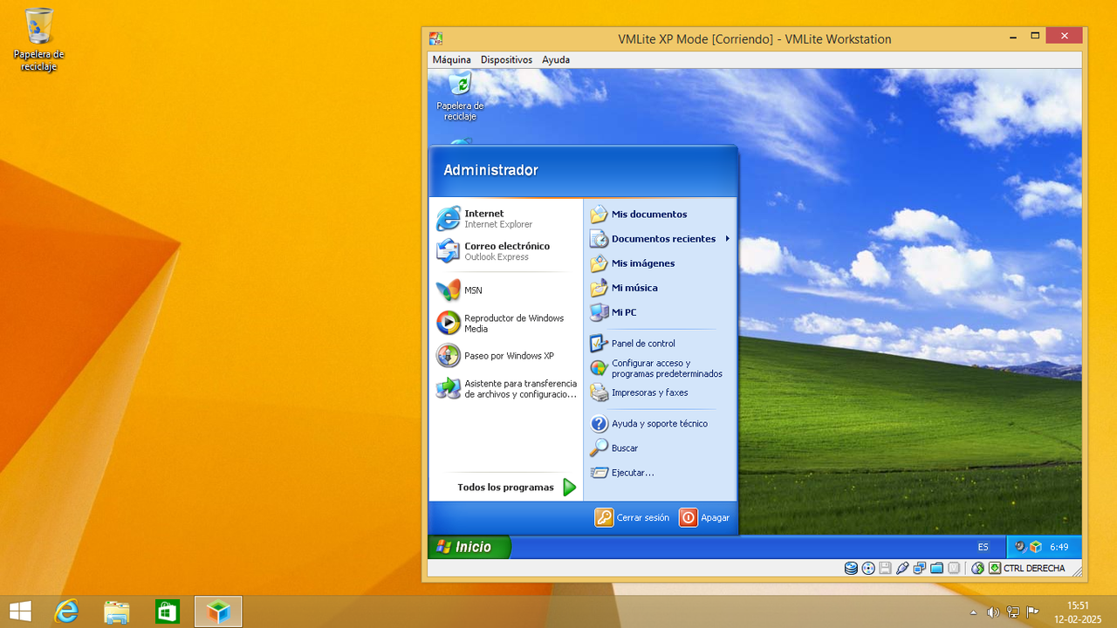Click Buscar in Start menu

(660, 448)
